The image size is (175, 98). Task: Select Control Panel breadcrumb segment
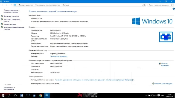pyautogui.click(x=26, y=5)
